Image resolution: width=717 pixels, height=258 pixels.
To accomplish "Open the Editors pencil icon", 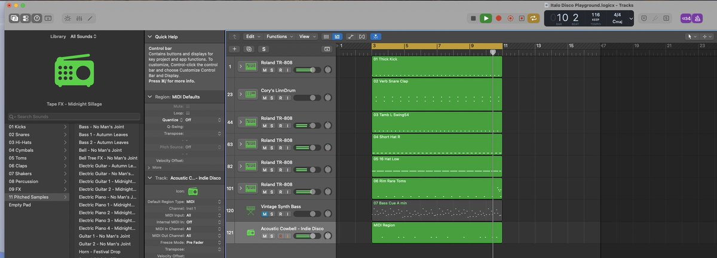I will click(91, 18).
